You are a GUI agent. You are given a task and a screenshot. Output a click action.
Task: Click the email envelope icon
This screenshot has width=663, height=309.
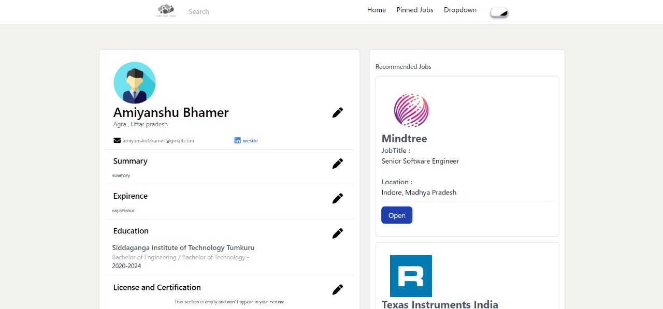tap(117, 140)
